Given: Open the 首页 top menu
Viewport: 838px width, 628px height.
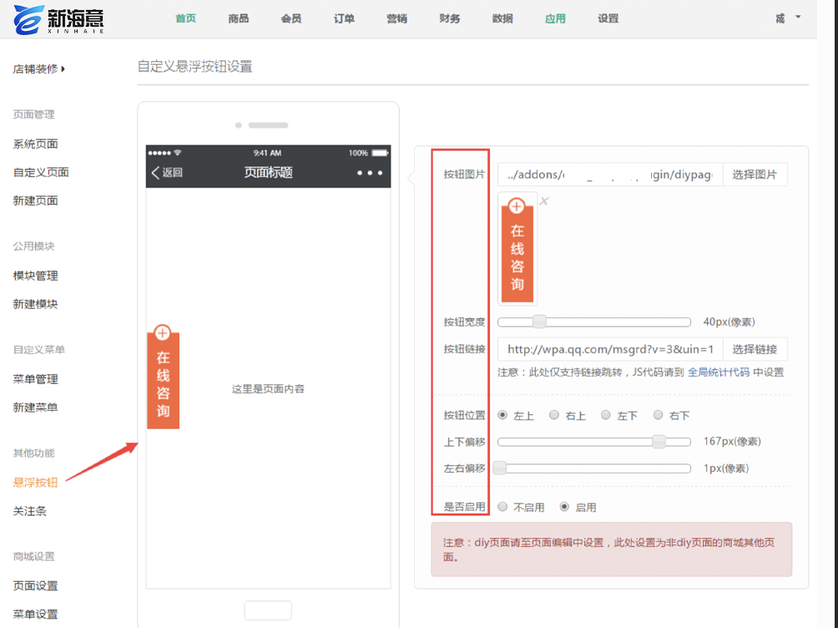Looking at the screenshot, I should (x=185, y=18).
